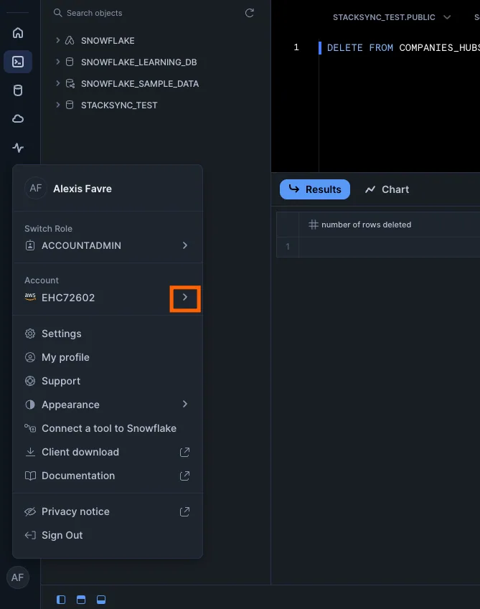This screenshot has height=609, width=480.
Task: Click external link icon beside Privacy notice
Action: coord(184,511)
